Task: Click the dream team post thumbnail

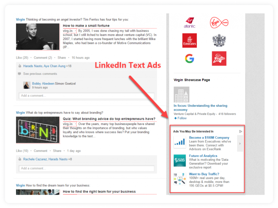Action: pos(38,192)
